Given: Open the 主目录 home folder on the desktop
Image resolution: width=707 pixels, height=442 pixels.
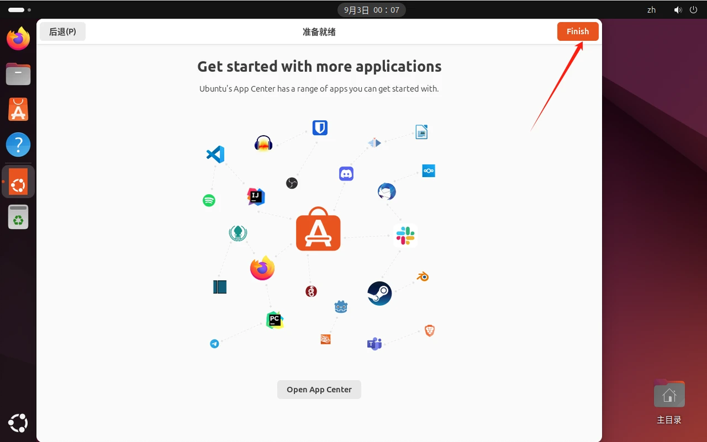Looking at the screenshot, I should pyautogui.click(x=669, y=402).
